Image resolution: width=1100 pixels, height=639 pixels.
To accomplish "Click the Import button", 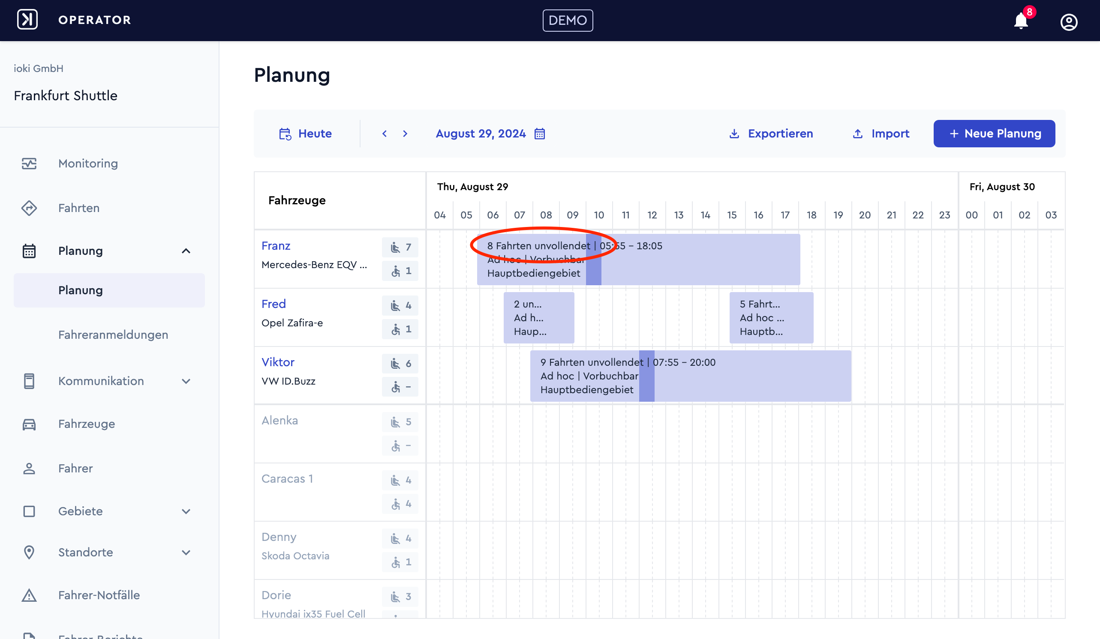I will (881, 134).
